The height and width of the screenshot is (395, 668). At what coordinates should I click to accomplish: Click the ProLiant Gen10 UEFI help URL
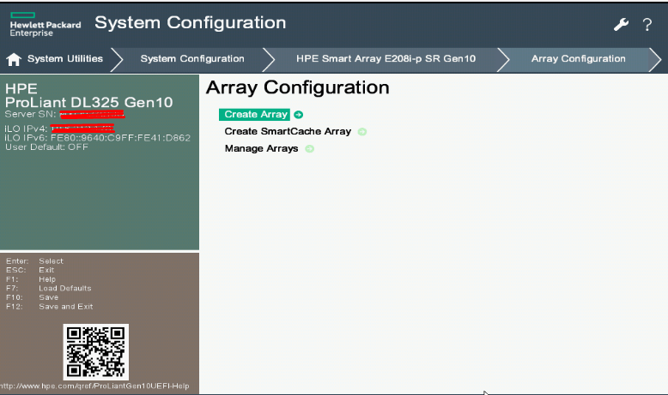96,386
